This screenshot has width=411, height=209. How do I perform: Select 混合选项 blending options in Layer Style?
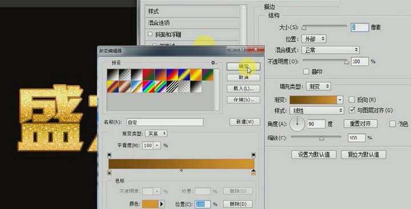pyautogui.click(x=193, y=23)
